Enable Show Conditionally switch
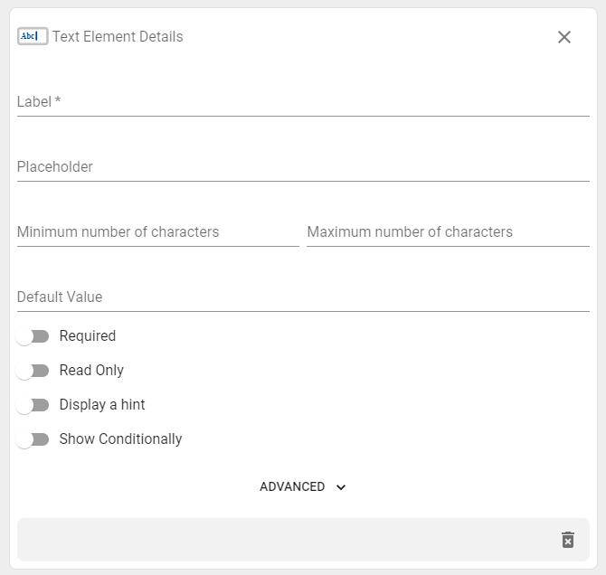The height and width of the screenshot is (575, 606). [33, 439]
